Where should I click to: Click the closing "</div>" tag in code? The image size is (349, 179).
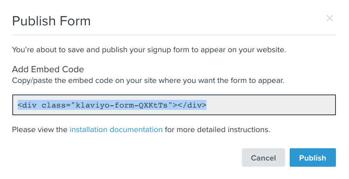pyautogui.click(x=192, y=105)
